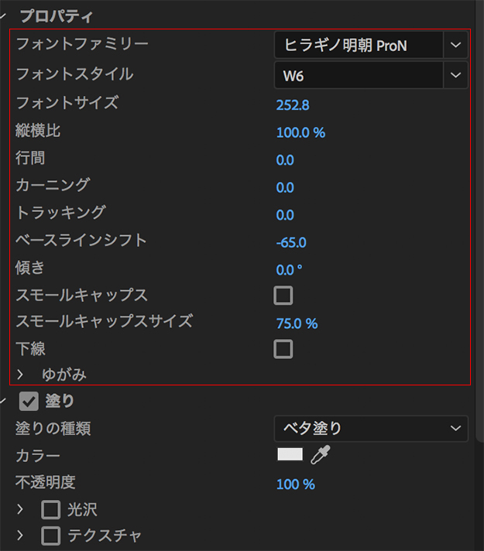Disable the fill checkbox
Viewport: 484px width, 551px height.
[29, 401]
